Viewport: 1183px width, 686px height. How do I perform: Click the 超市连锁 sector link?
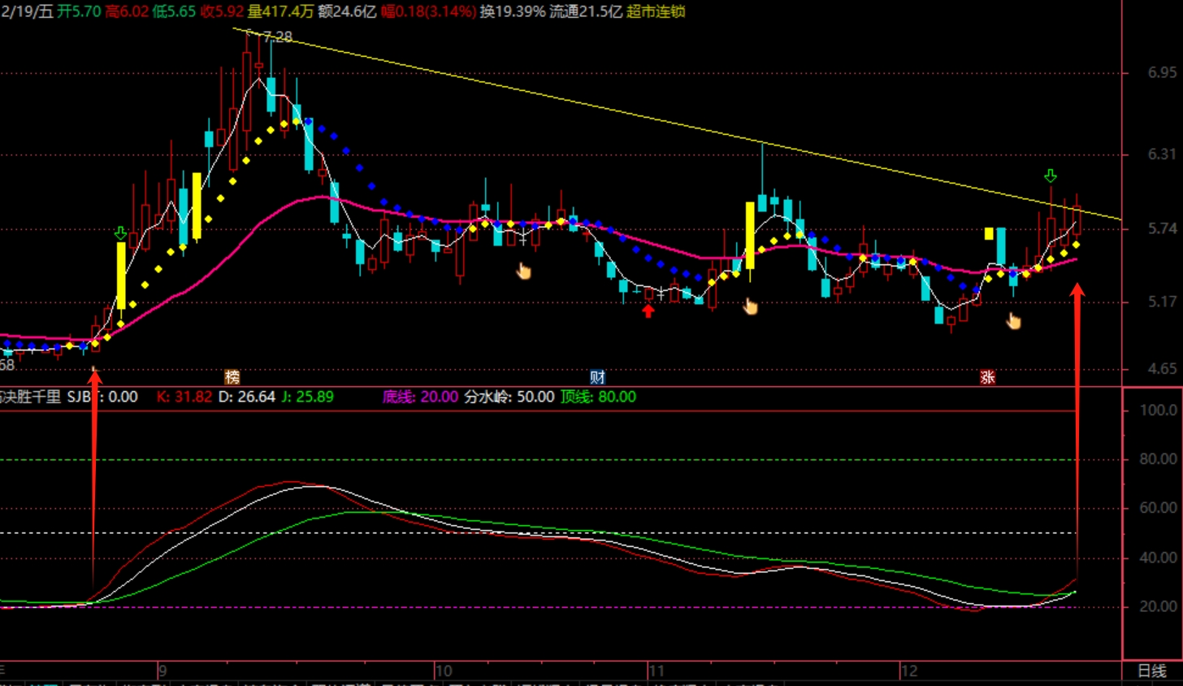click(656, 11)
